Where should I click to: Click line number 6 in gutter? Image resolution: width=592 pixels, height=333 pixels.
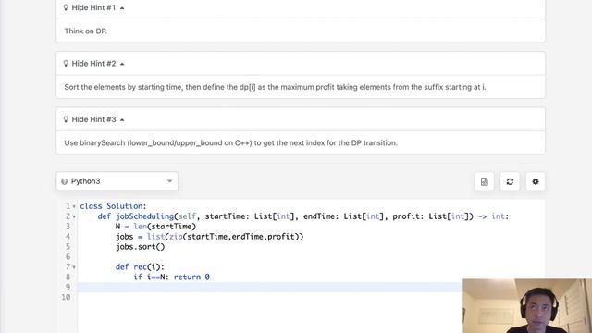click(x=68, y=257)
